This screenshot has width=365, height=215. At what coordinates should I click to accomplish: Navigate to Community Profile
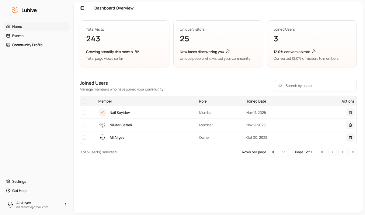point(27,45)
